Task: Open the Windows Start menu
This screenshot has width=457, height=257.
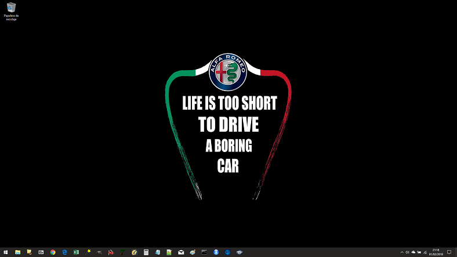Action: 6,252
